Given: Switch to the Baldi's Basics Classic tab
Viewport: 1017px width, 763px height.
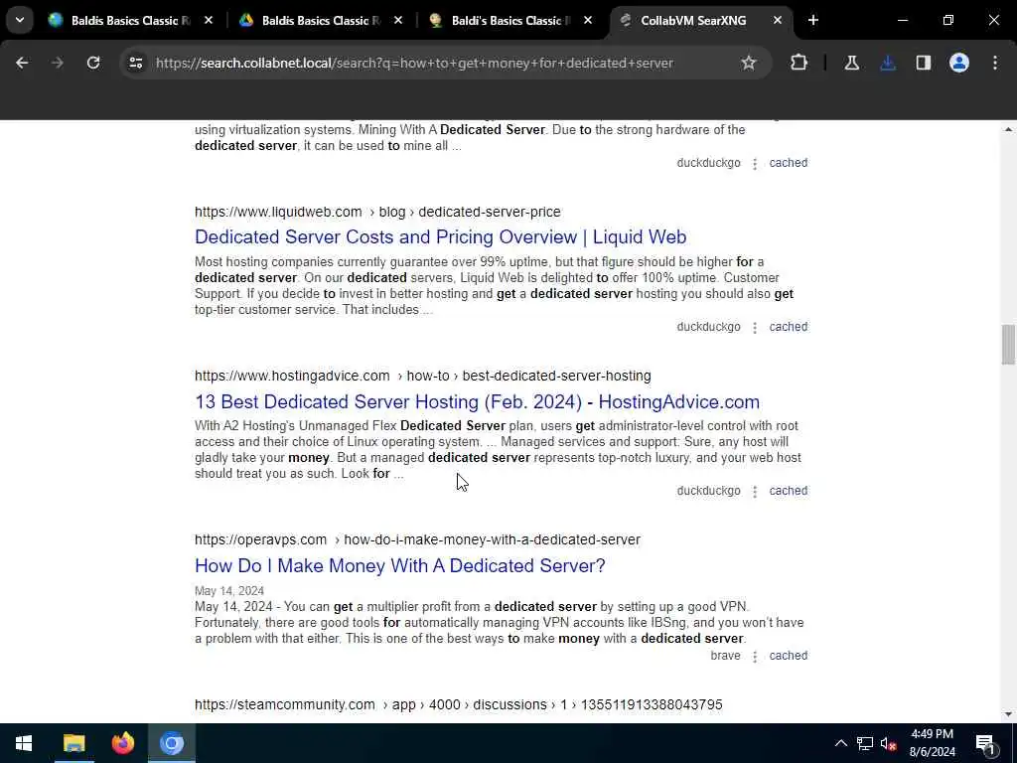Looking at the screenshot, I should point(511,21).
